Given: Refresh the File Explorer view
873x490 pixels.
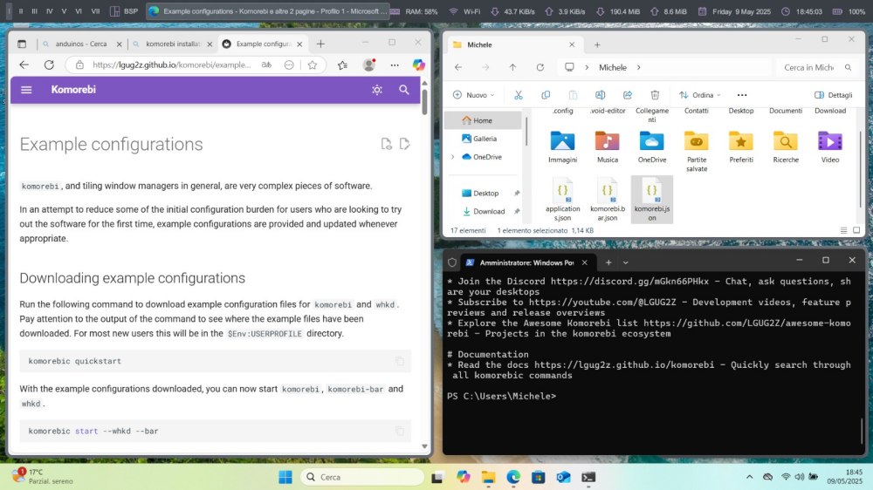Looking at the screenshot, I should click(x=540, y=67).
